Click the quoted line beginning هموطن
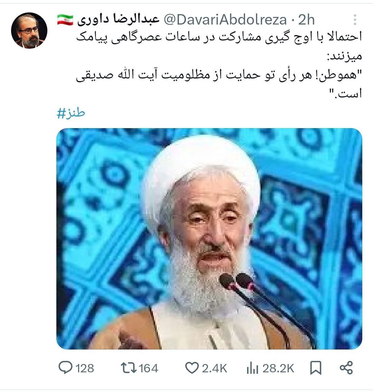 tap(219, 84)
